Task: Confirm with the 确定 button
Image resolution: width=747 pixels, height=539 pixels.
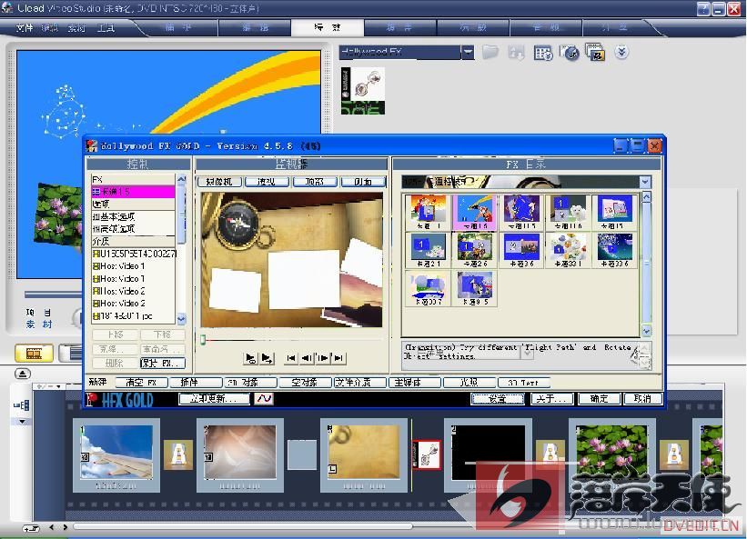Action: tap(600, 399)
